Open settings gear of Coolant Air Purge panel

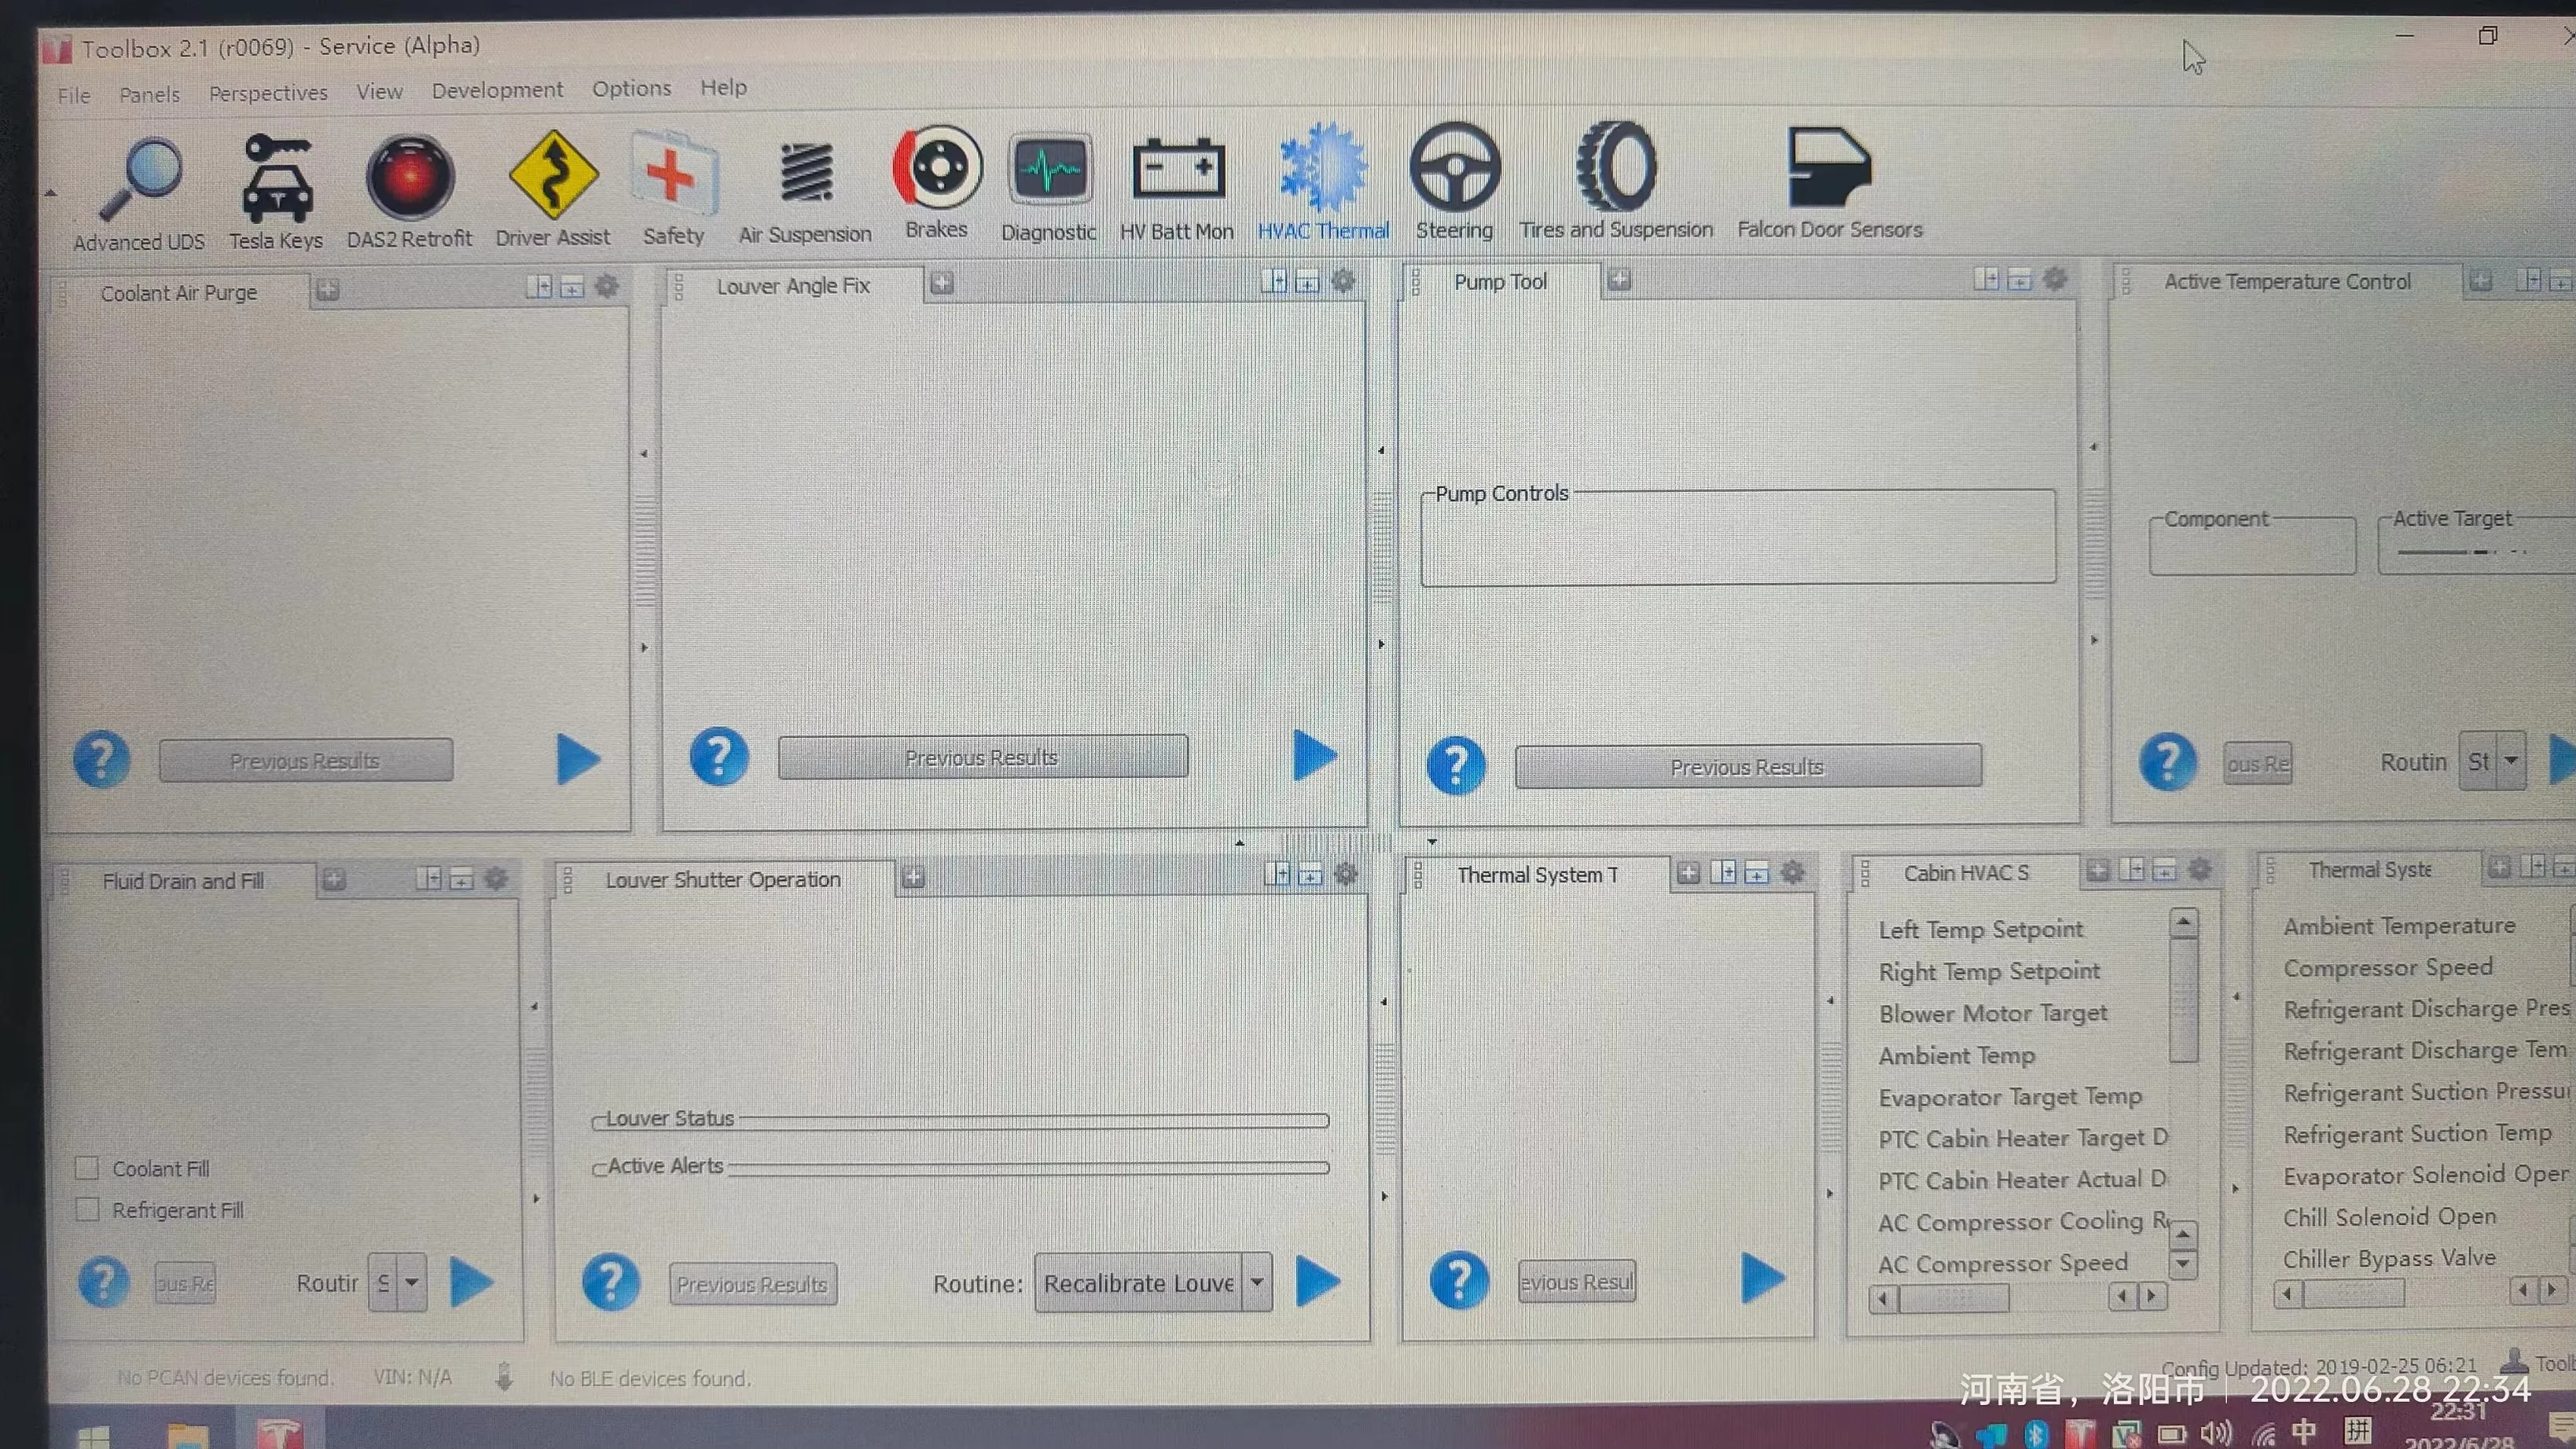click(606, 287)
